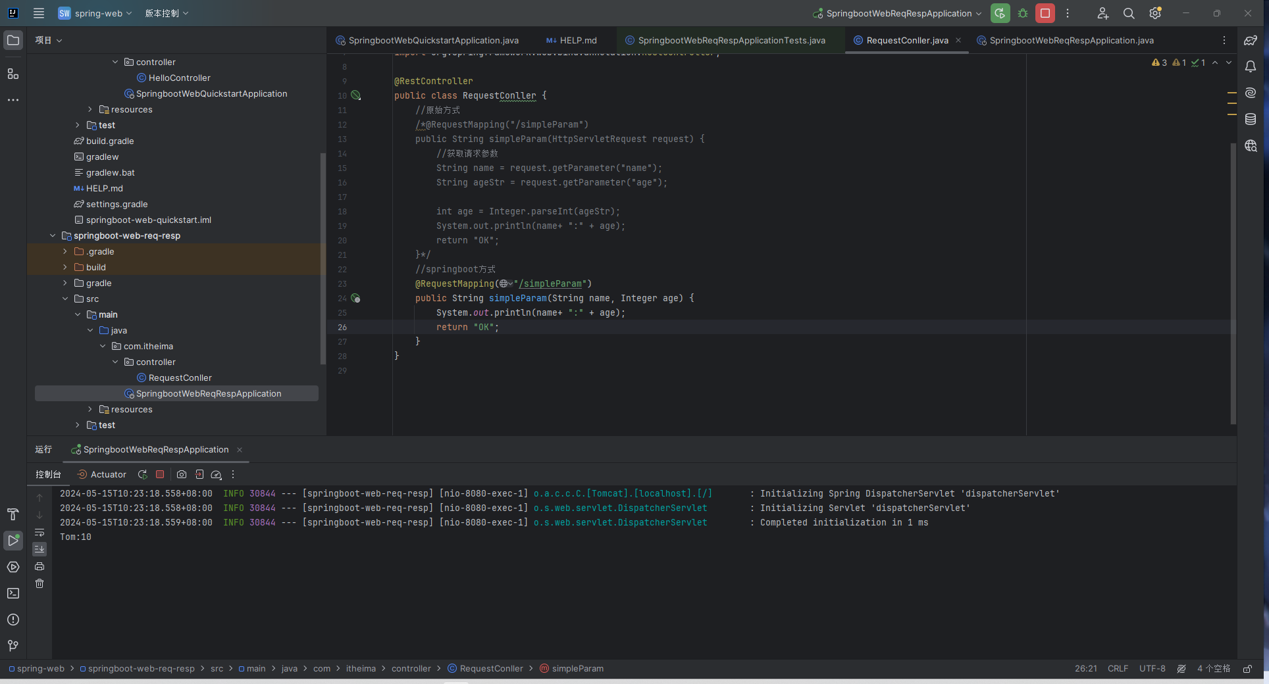Open the spring-web project dropdown

[95, 13]
